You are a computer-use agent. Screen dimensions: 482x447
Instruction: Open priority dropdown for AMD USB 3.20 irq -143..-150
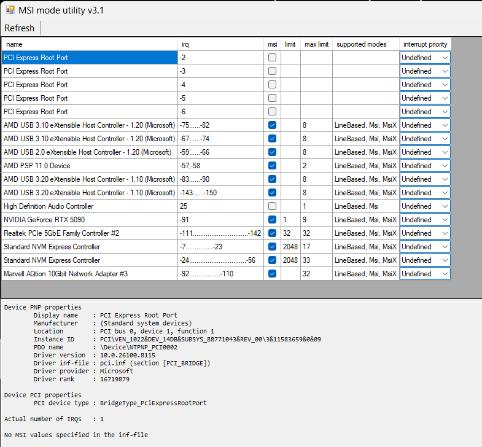(x=425, y=193)
